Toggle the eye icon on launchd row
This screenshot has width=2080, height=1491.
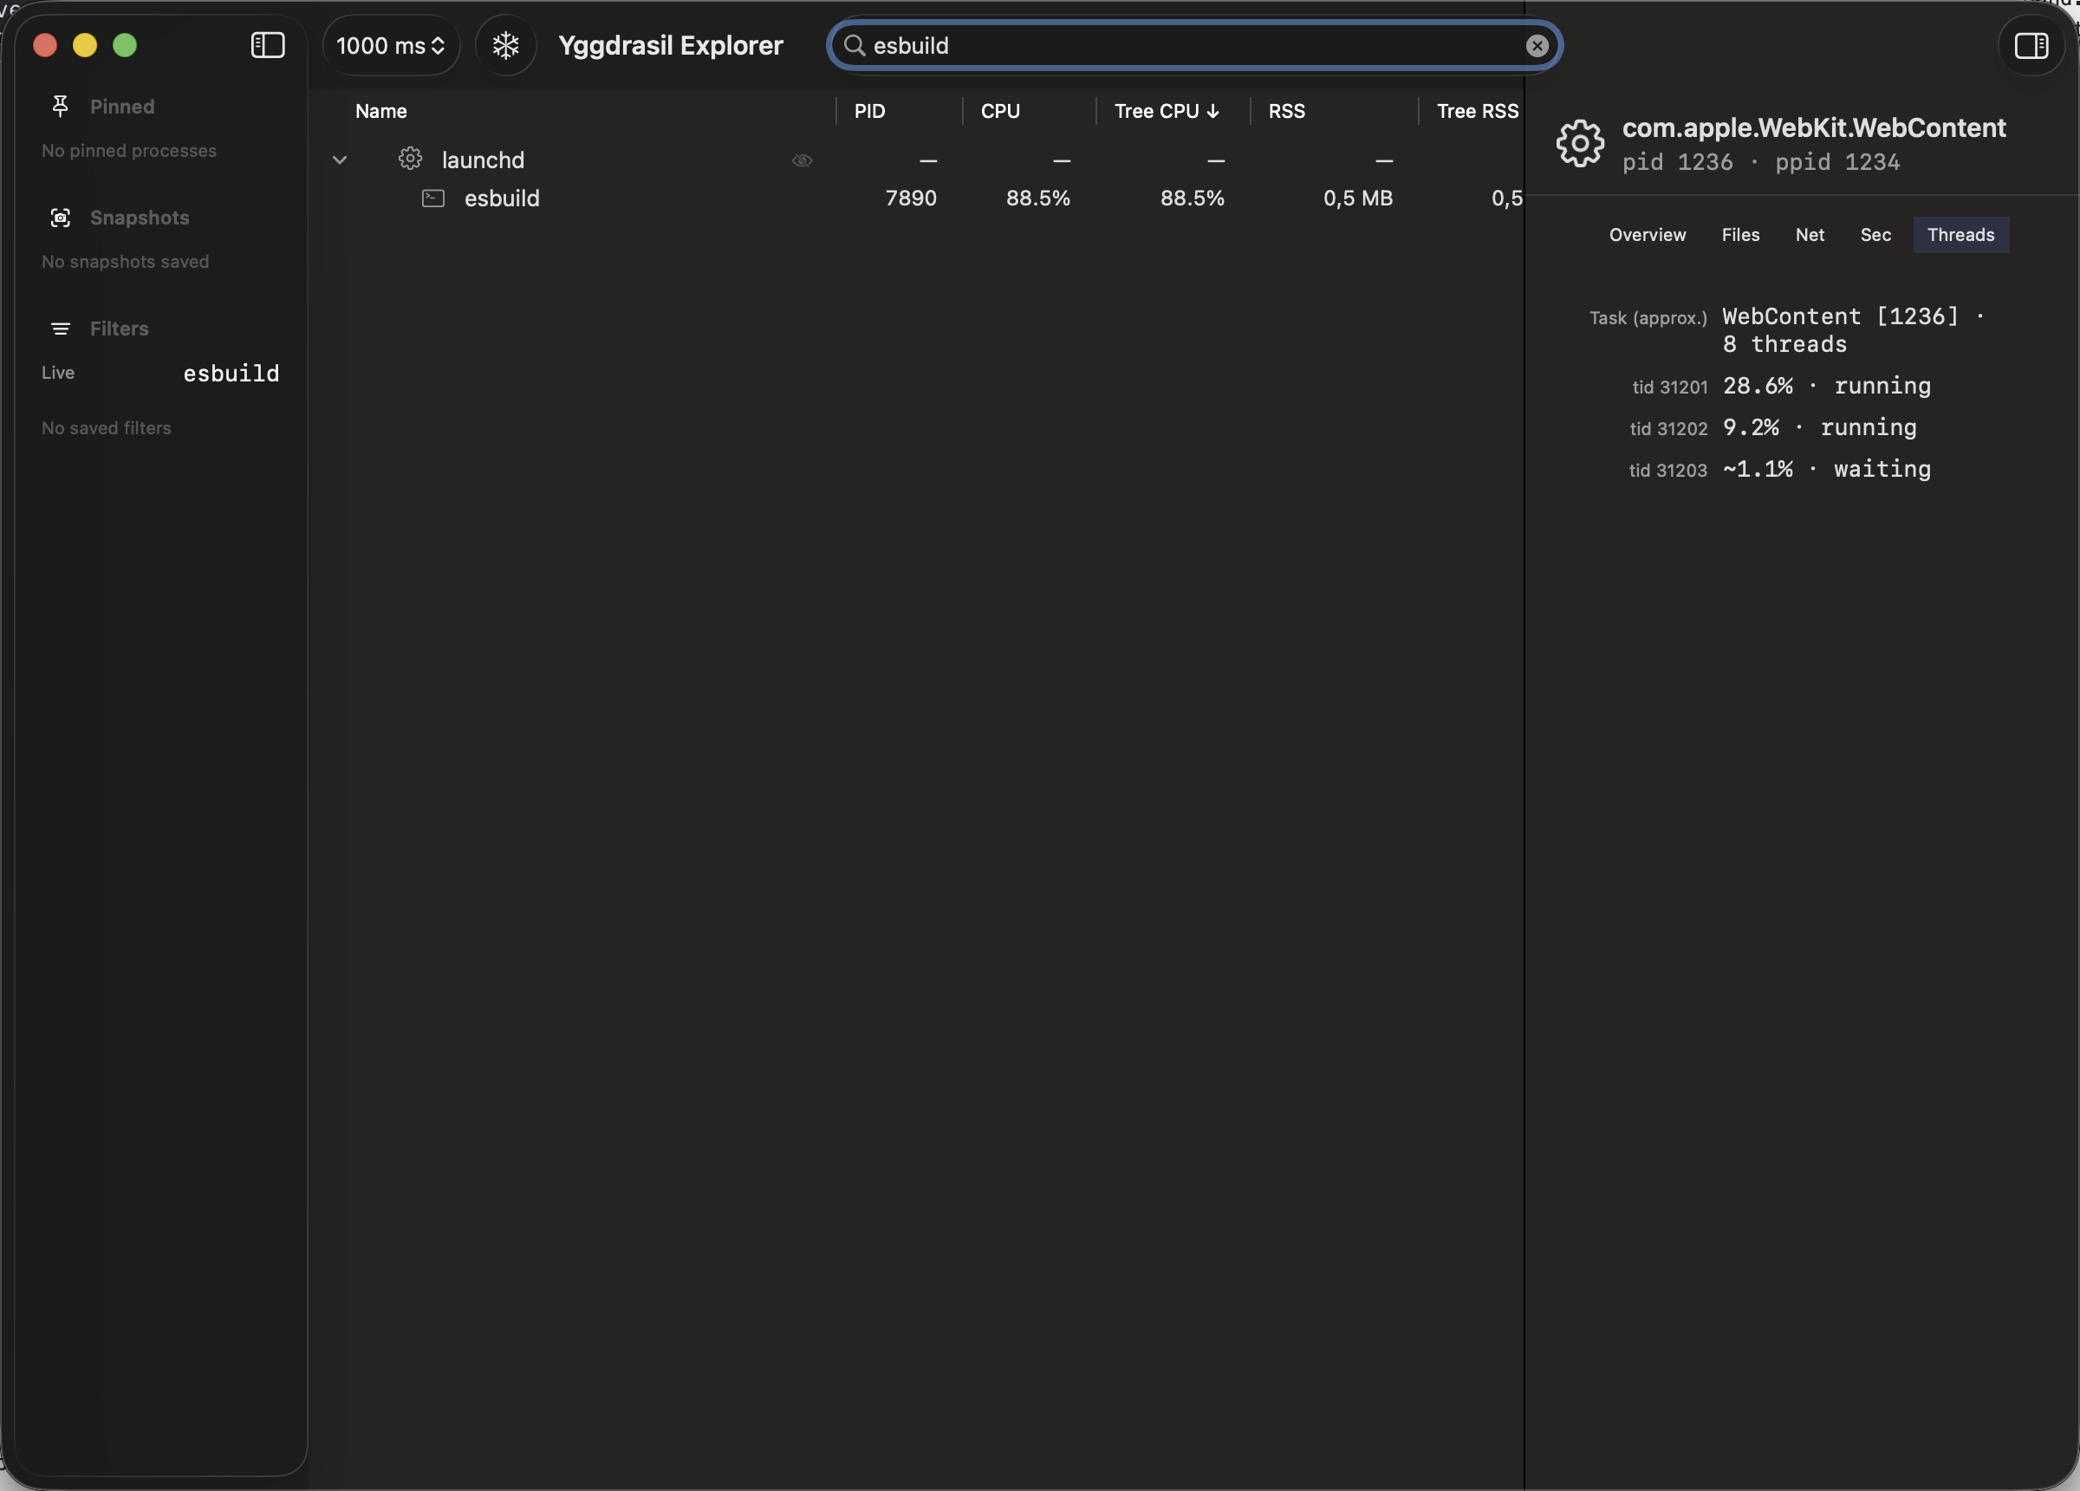(x=802, y=160)
